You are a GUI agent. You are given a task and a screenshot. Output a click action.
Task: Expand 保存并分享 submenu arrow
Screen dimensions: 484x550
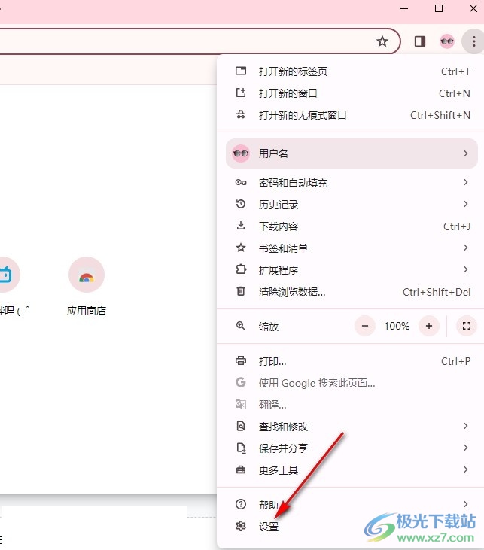point(466,448)
